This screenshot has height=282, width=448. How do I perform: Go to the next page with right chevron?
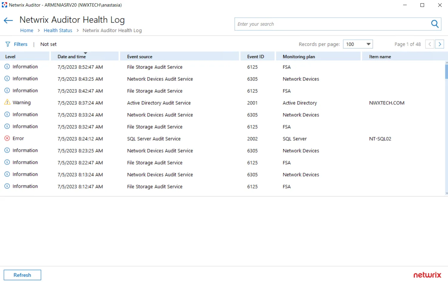440,44
